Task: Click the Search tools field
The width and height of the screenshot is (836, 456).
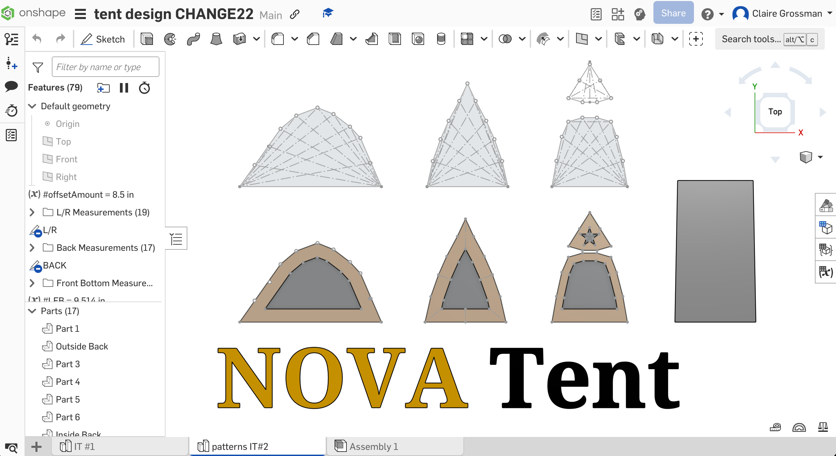Action: point(770,39)
